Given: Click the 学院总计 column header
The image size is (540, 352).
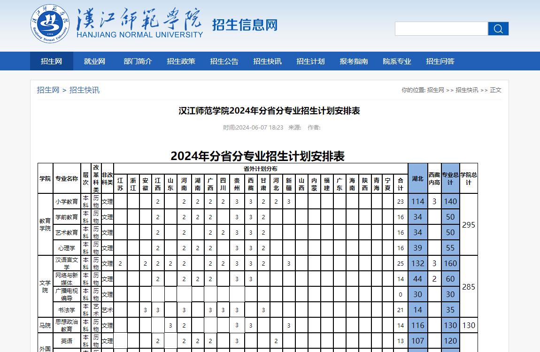Looking at the screenshot, I should point(468,178).
